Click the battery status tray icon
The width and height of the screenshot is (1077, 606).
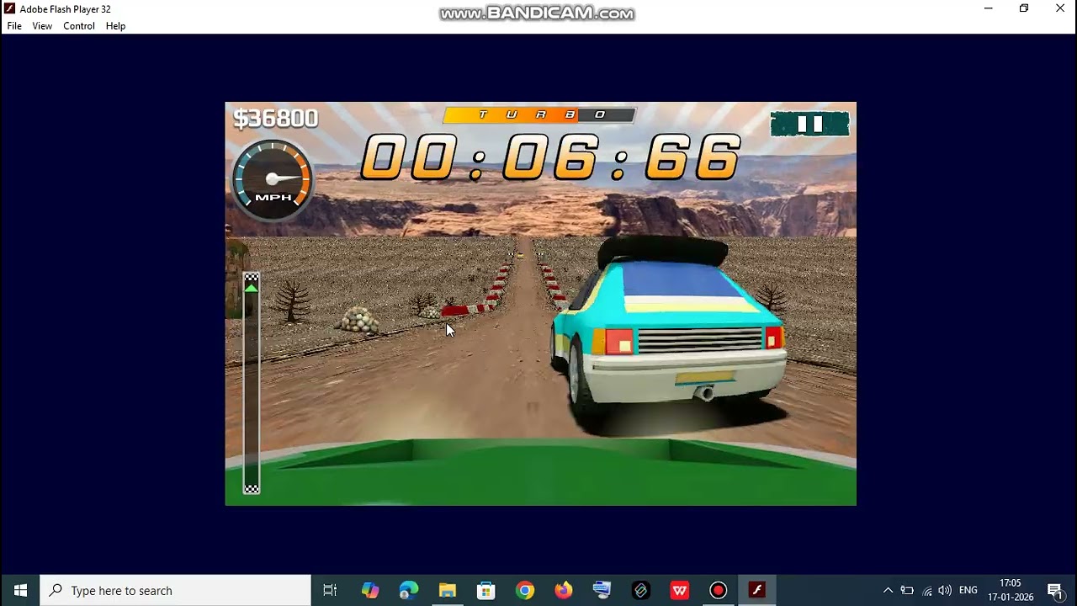[x=907, y=590]
